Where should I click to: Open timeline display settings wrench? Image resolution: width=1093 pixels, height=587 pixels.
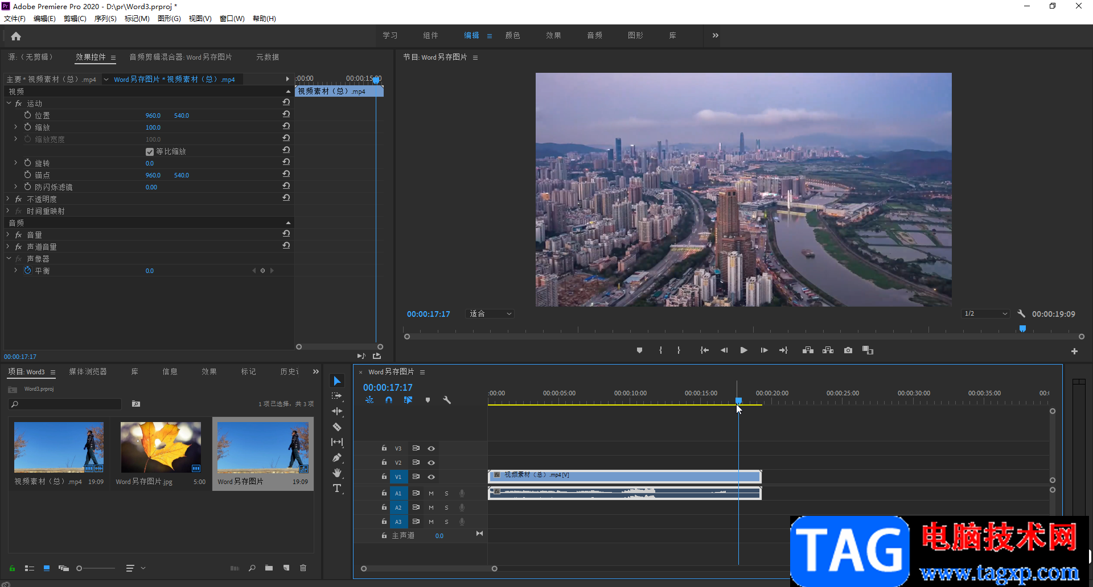point(447,400)
